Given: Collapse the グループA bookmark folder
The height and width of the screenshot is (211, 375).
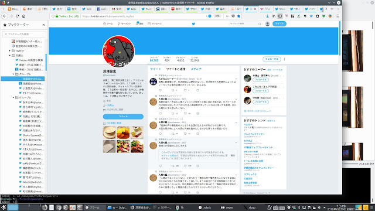Looking at the screenshot, I should (13, 74).
